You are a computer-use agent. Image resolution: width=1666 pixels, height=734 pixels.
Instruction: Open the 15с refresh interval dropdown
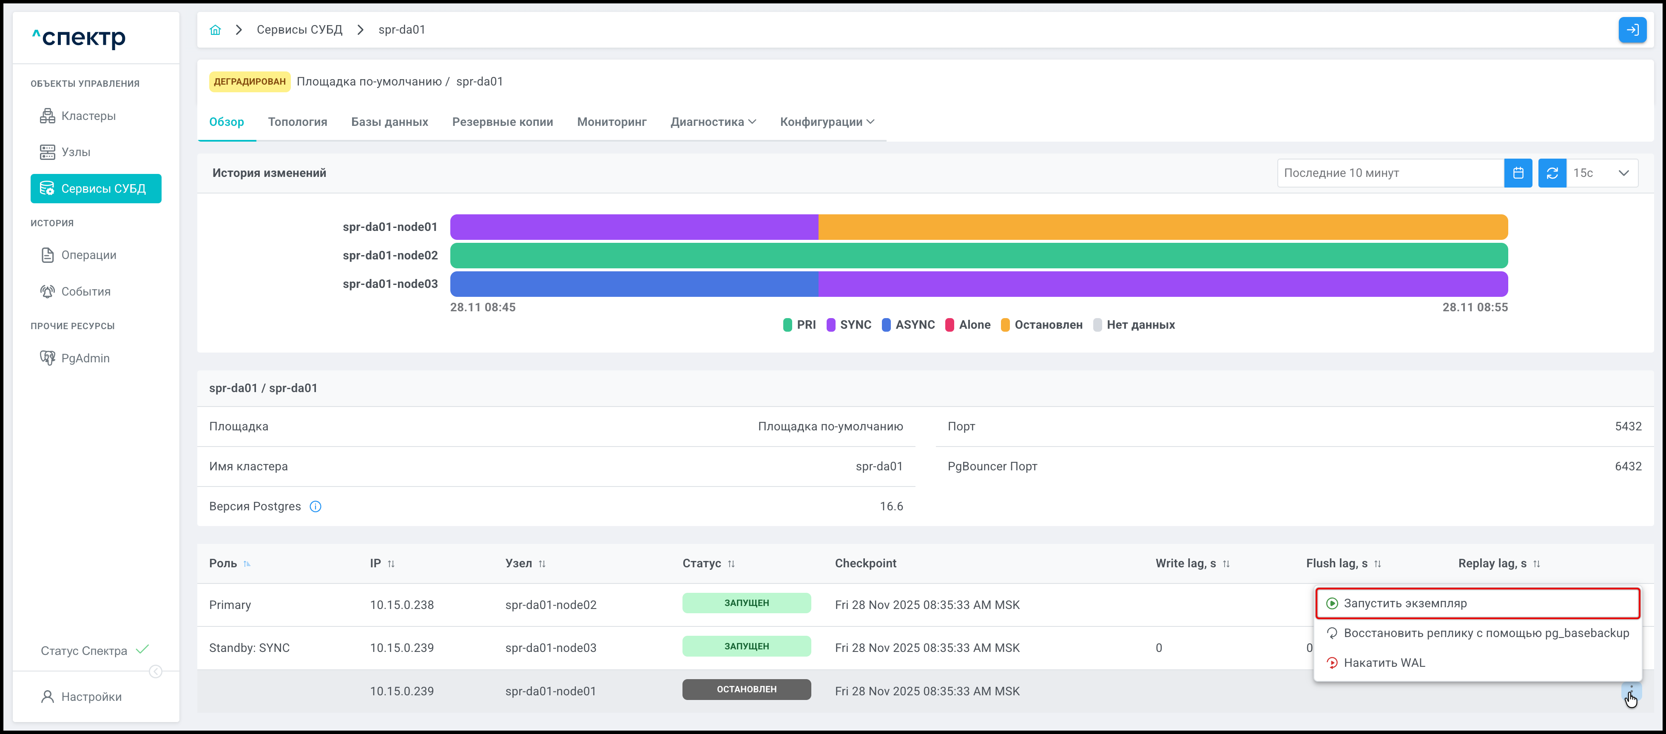pyautogui.click(x=1601, y=174)
